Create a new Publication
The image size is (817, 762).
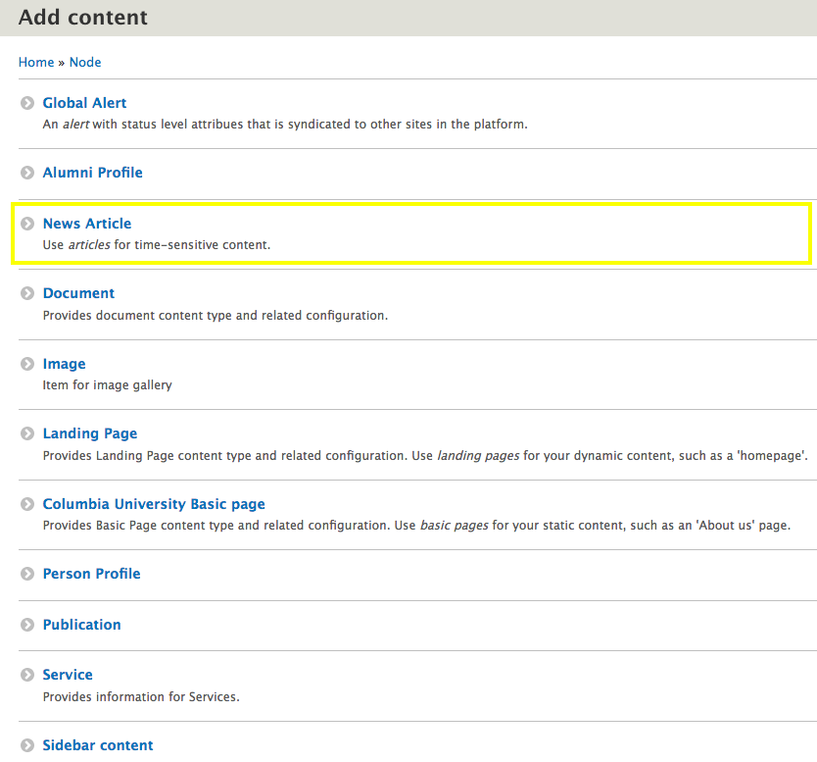pyautogui.click(x=81, y=625)
